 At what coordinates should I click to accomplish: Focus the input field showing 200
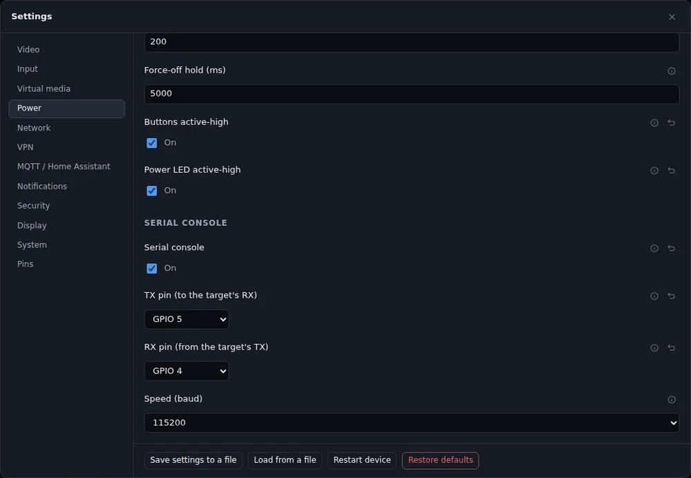412,42
